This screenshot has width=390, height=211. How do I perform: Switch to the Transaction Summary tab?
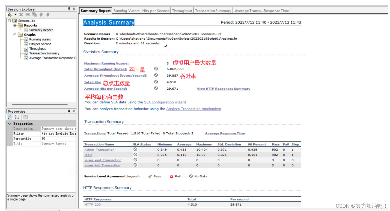tap(213, 11)
